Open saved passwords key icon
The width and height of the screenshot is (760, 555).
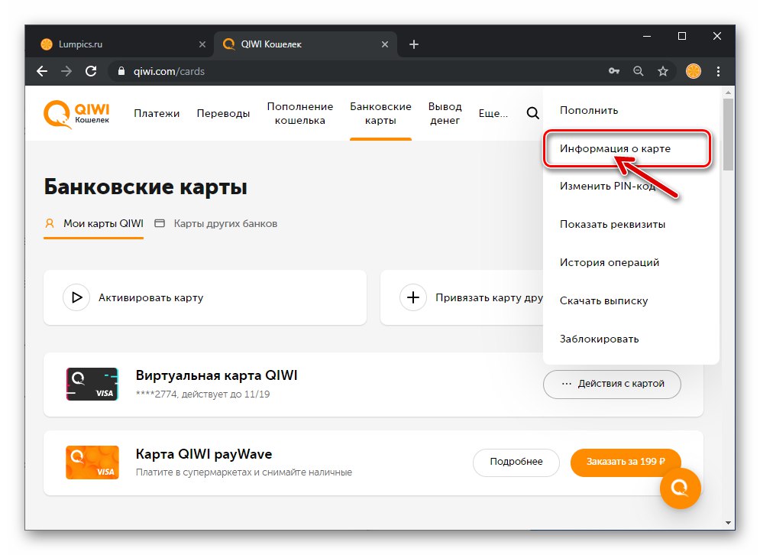coord(614,71)
